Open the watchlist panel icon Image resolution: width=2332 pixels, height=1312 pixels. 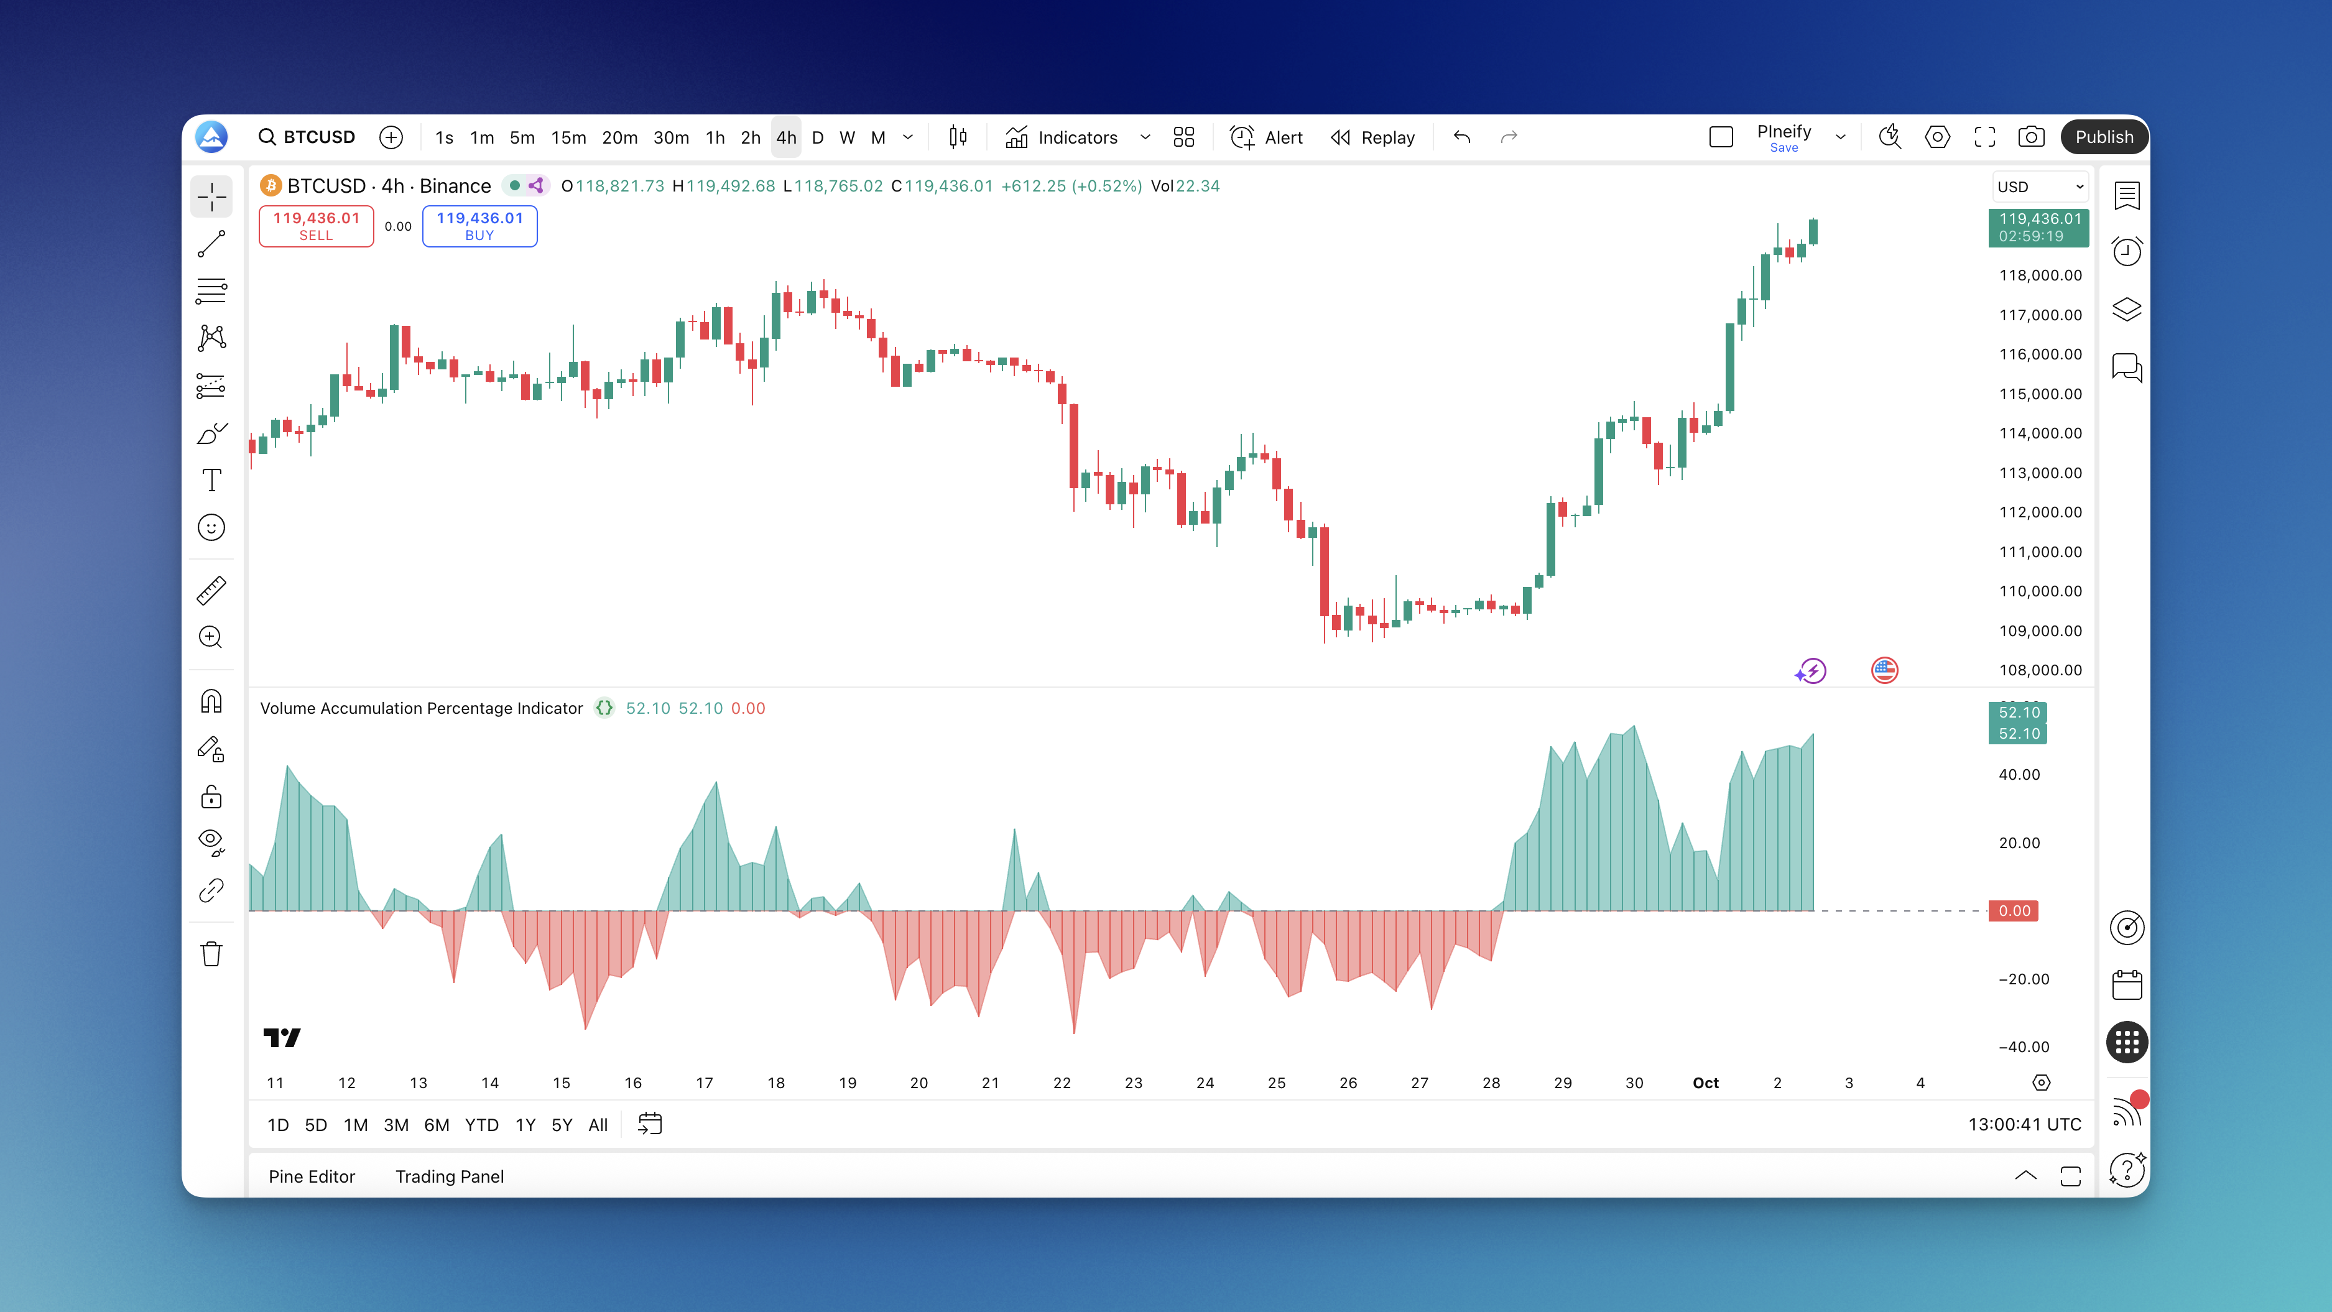click(x=2127, y=195)
